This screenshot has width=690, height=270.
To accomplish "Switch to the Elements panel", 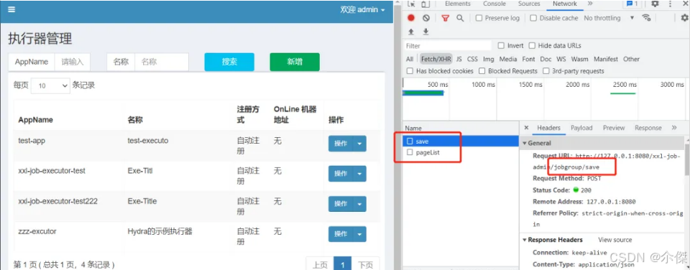I will tap(458, 4).
